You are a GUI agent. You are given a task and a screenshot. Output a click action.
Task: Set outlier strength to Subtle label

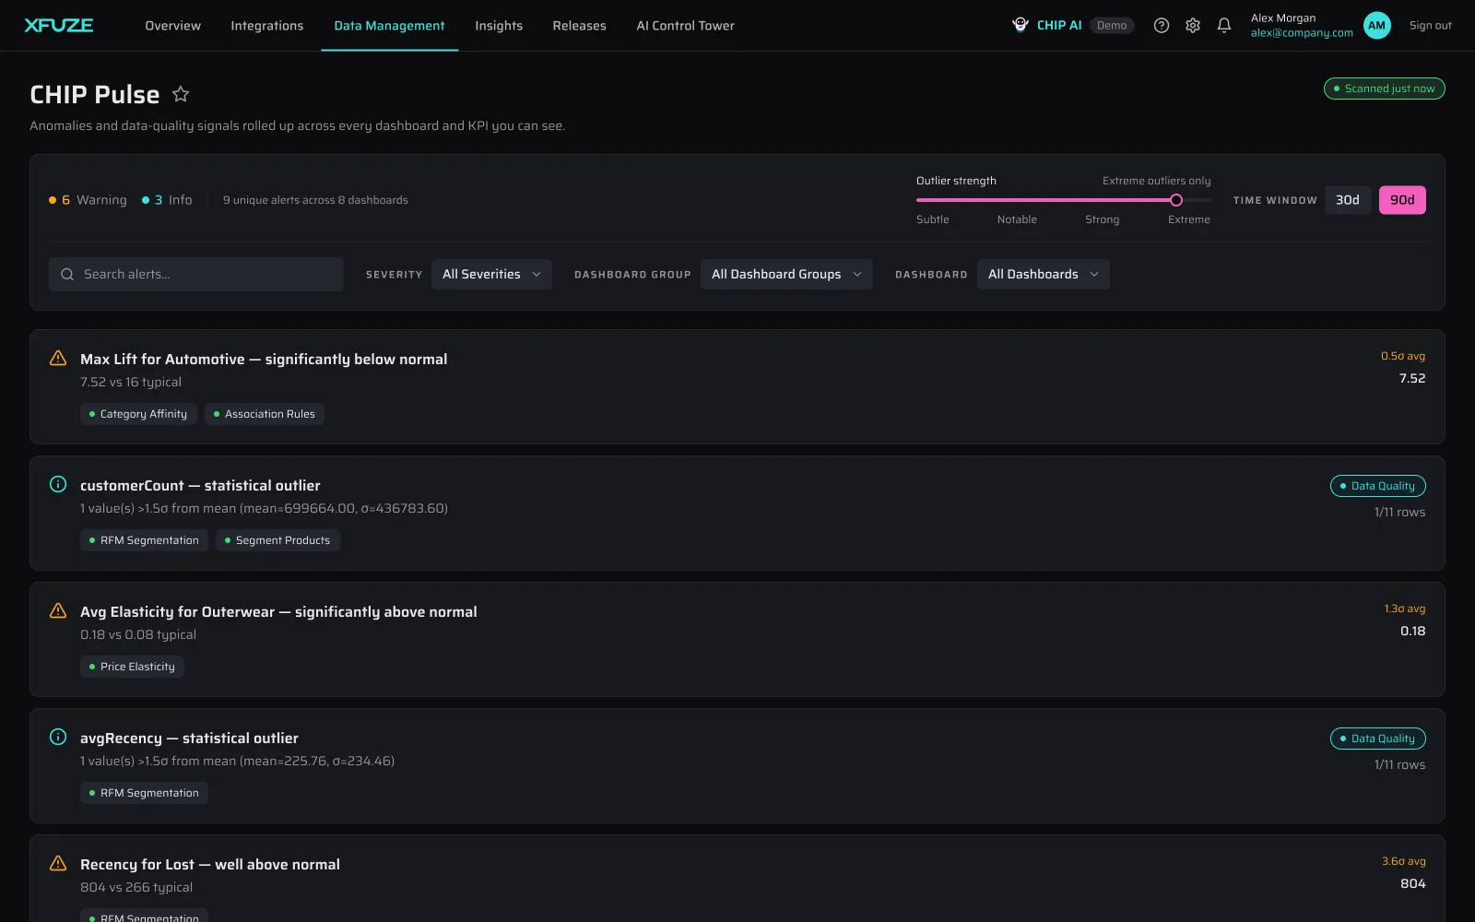tap(932, 219)
